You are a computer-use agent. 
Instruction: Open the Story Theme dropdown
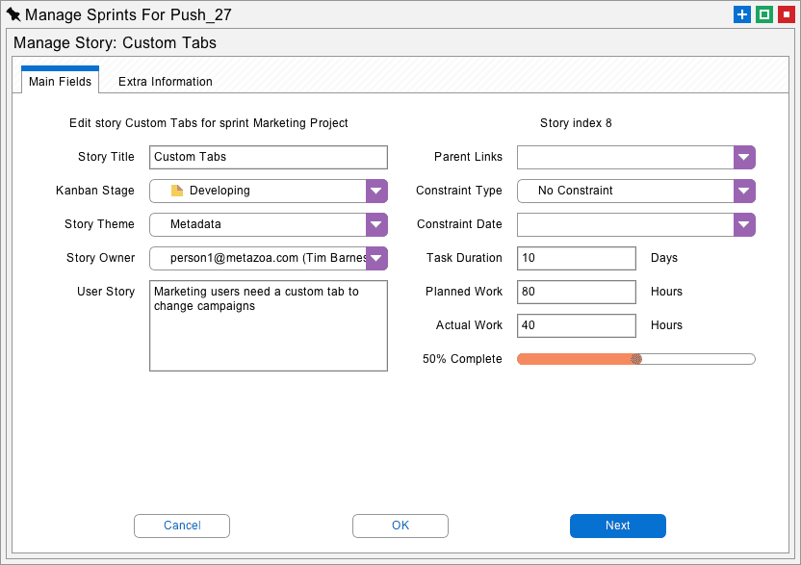(x=376, y=224)
